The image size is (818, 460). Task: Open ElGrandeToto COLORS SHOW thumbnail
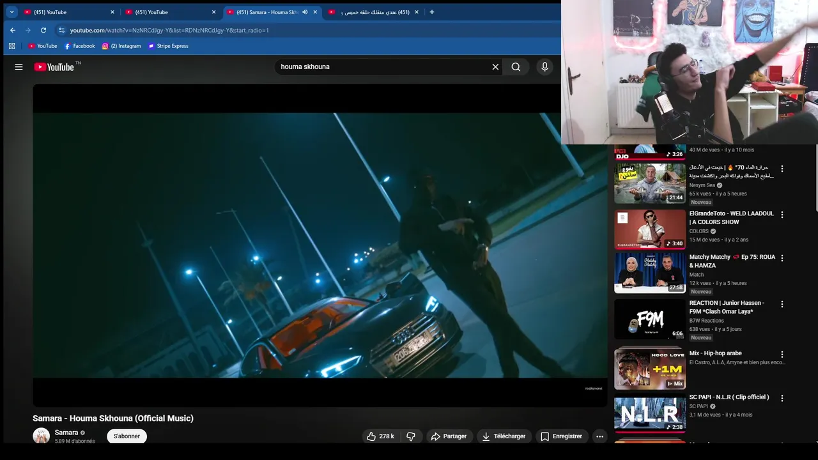650,229
